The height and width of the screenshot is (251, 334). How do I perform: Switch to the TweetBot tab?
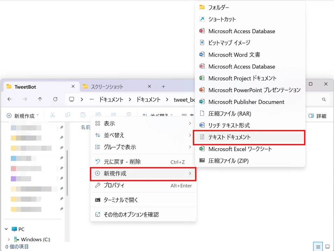(x=41, y=87)
